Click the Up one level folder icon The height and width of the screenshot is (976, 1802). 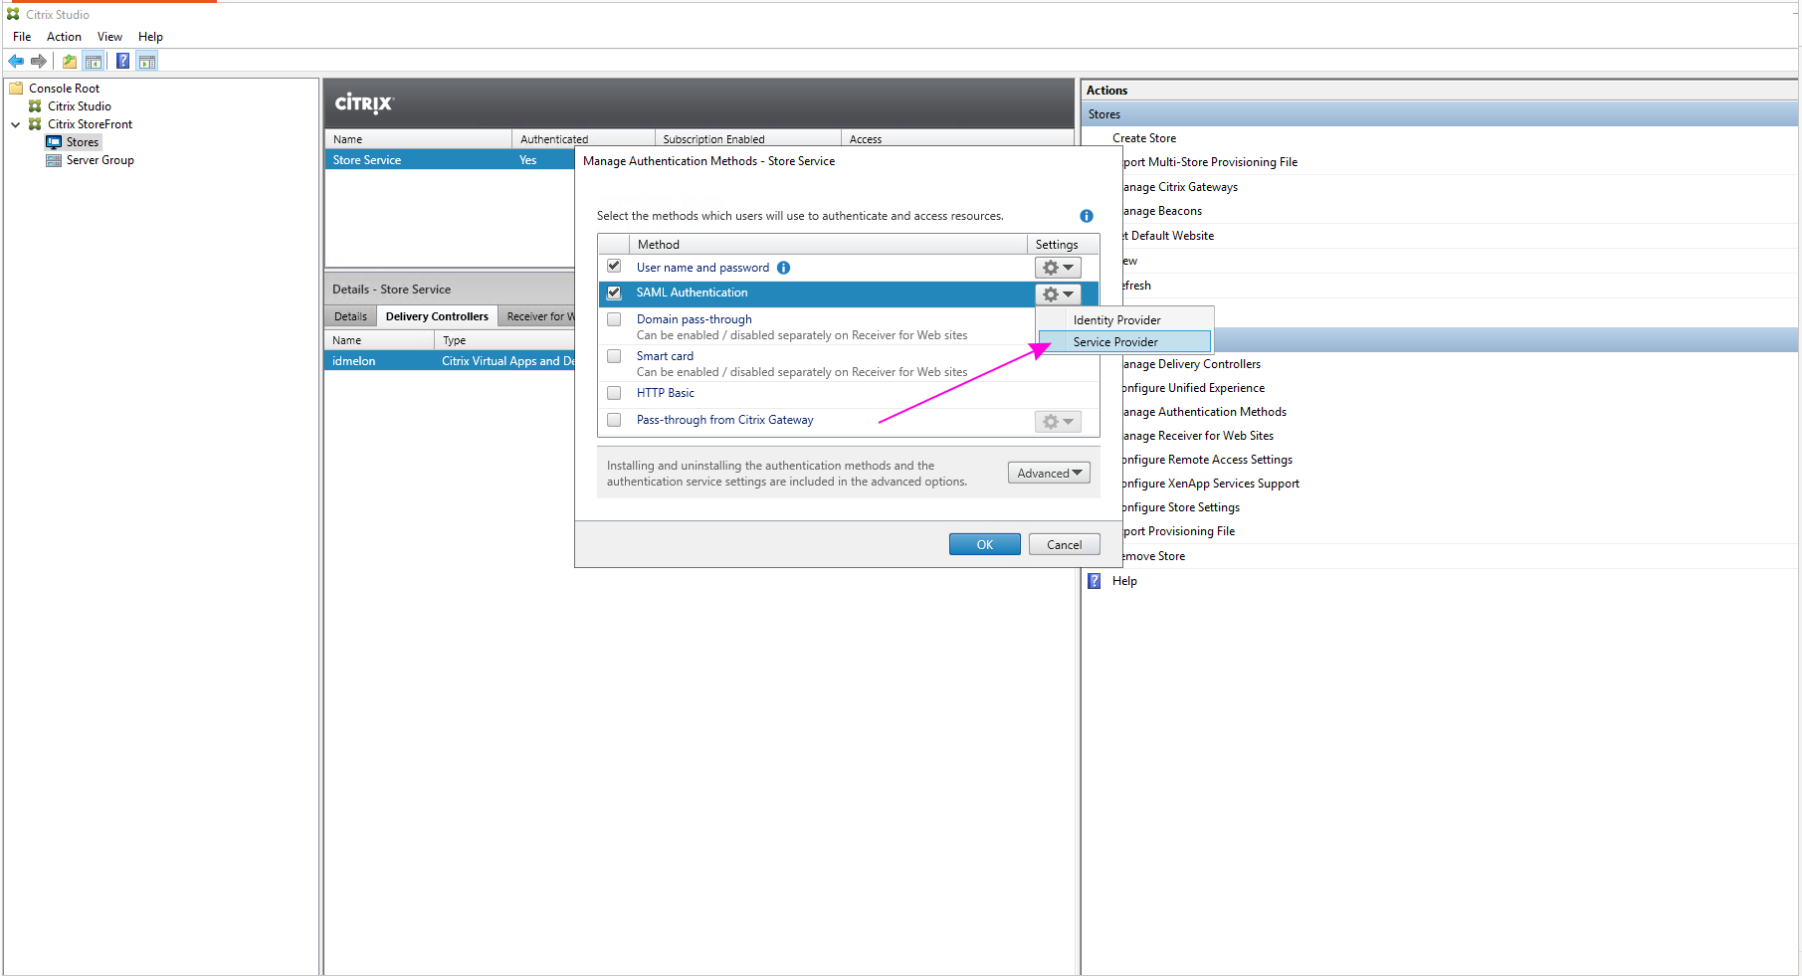coord(70,62)
